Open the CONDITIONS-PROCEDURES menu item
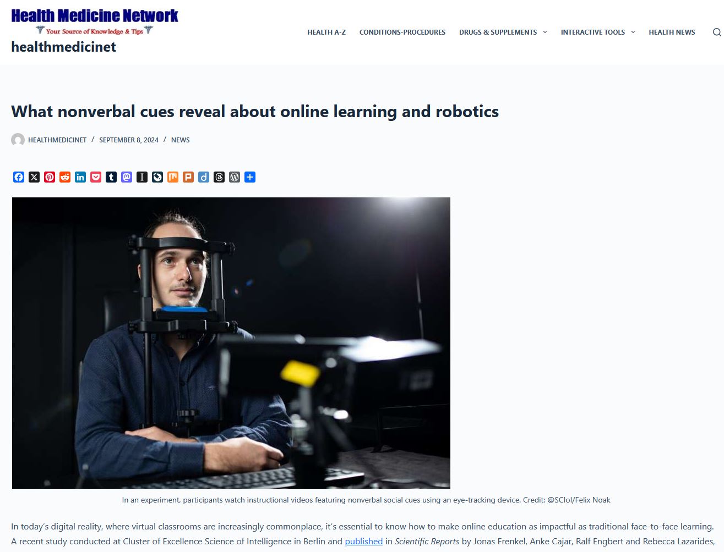Screen dimensions: 724x552 [402, 32]
